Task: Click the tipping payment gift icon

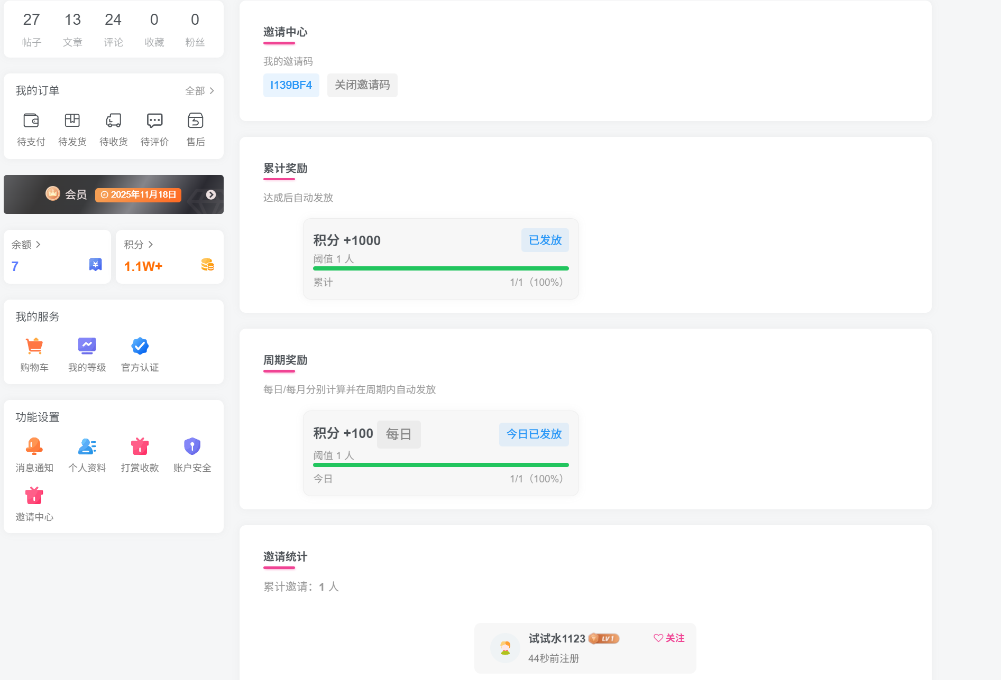Action: coord(140,446)
